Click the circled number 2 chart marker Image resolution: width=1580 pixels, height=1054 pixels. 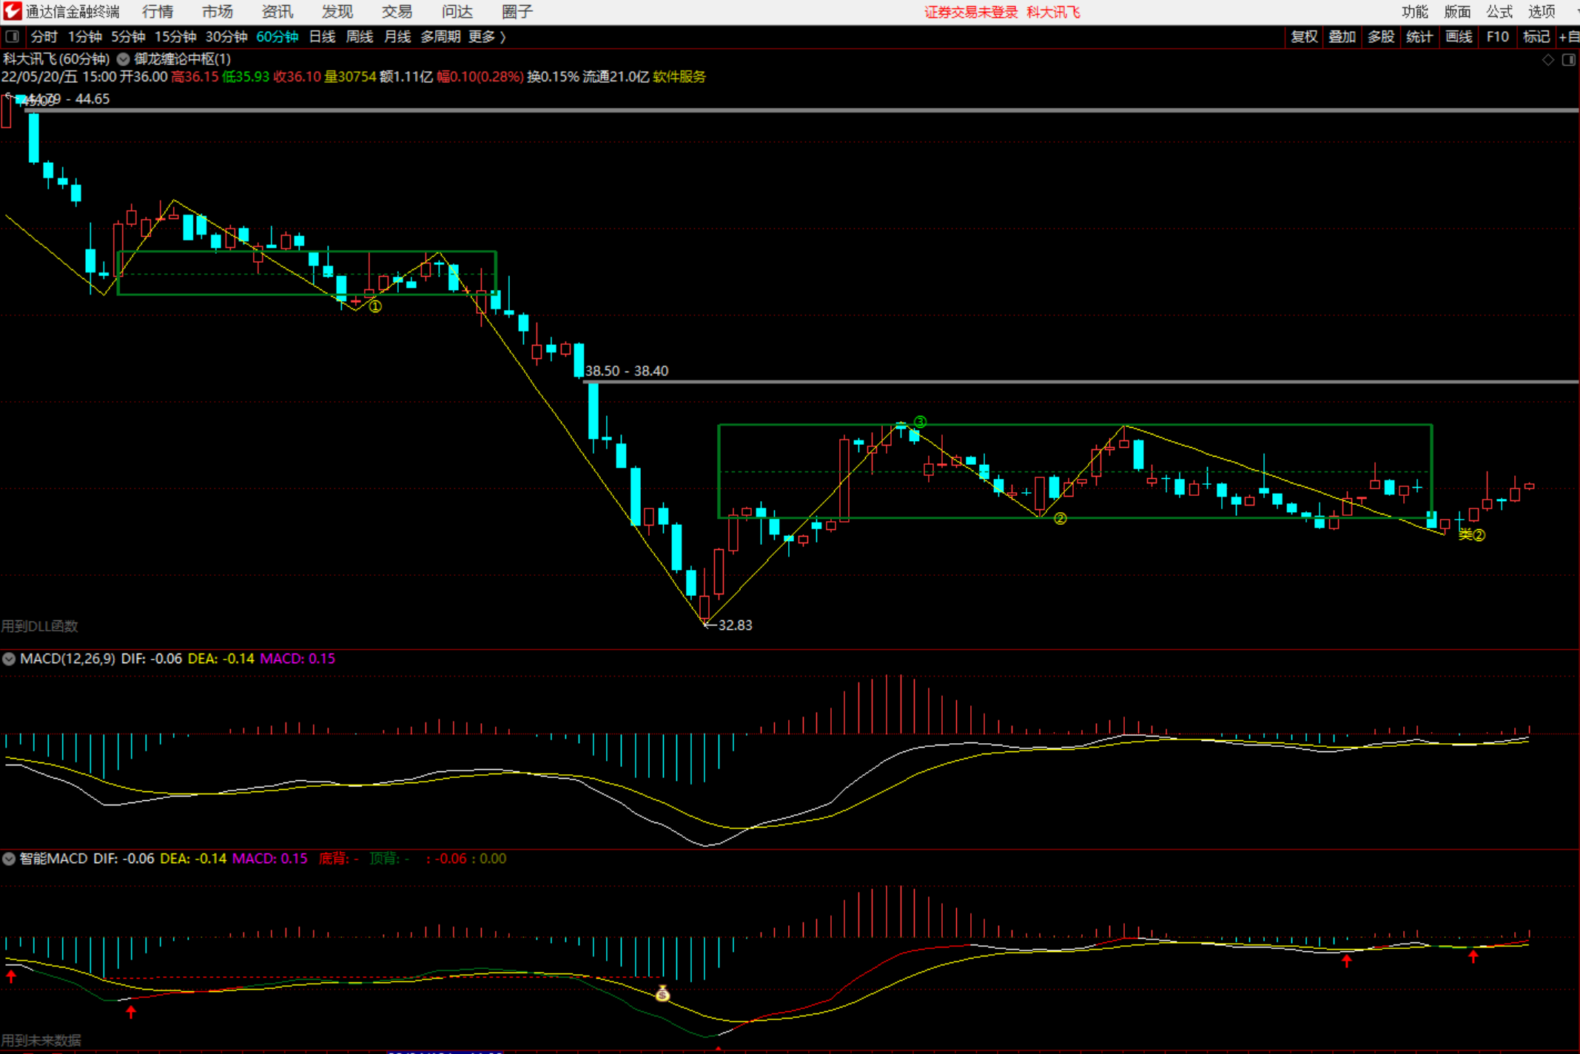pyautogui.click(x=1060, y=519)
